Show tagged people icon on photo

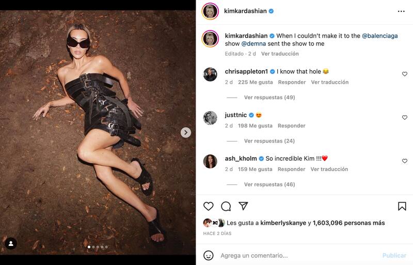coord(11,243)
